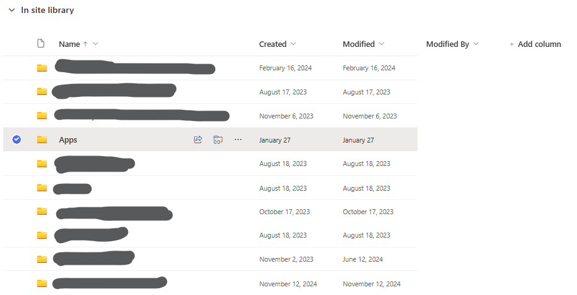Open the Modified By column options
This screenshot has width=577, height=295.
point(476,44)
